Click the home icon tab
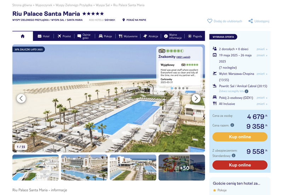Viewport: 283px width, 195px height. [x=23, y=36]
